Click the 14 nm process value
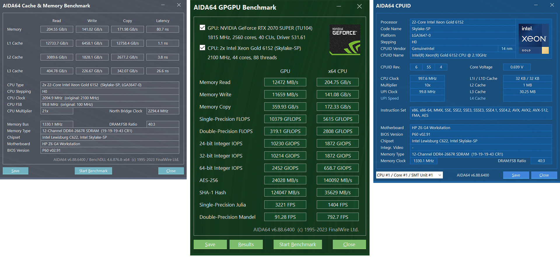The width and height of the screenshot is (560, 259). [507, 49]
